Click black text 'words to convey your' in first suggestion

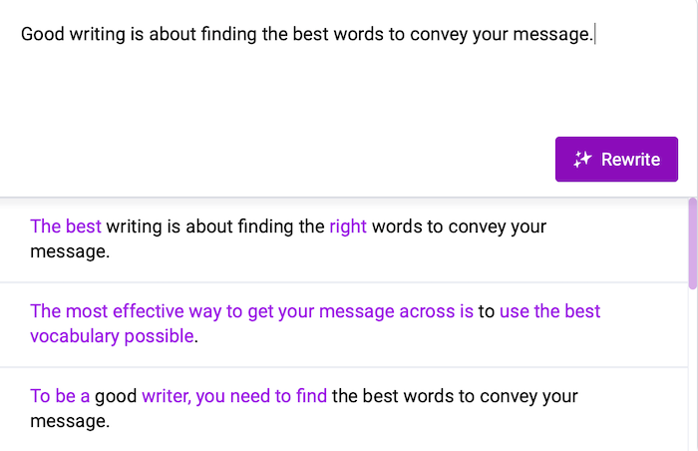tap(459, 226)
